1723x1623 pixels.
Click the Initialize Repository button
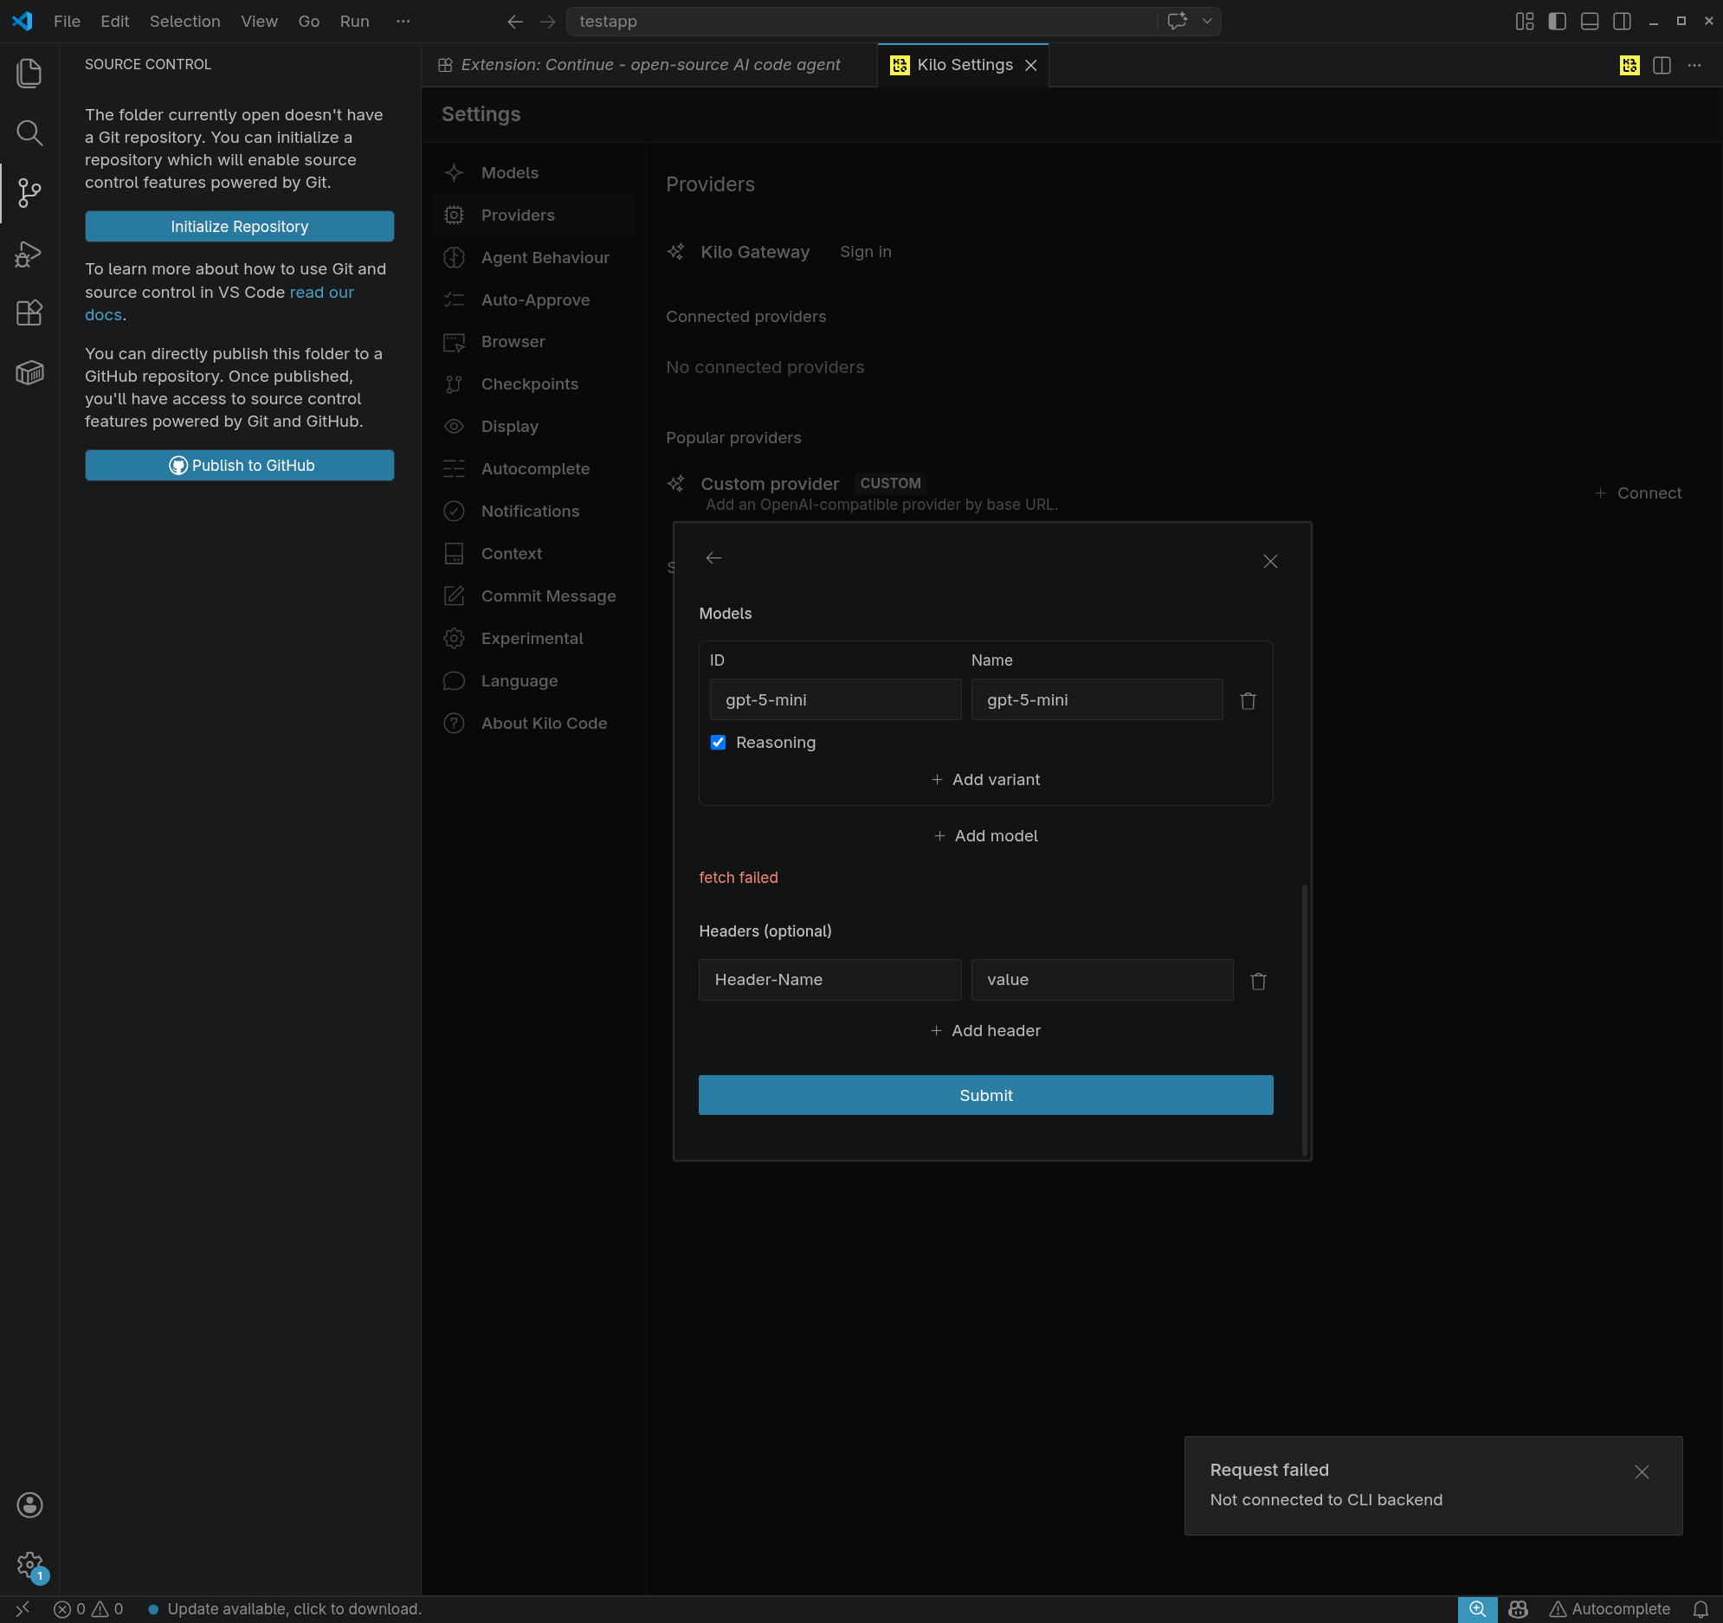point(239,226)
